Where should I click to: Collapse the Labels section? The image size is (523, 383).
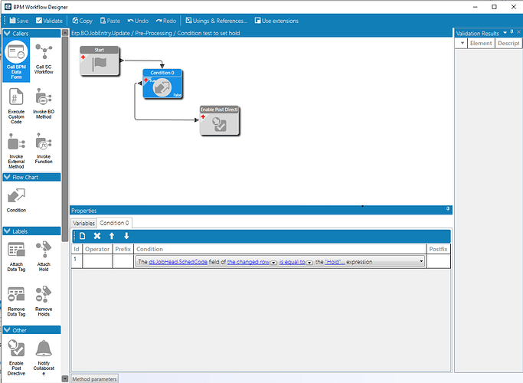click(7, 231)
